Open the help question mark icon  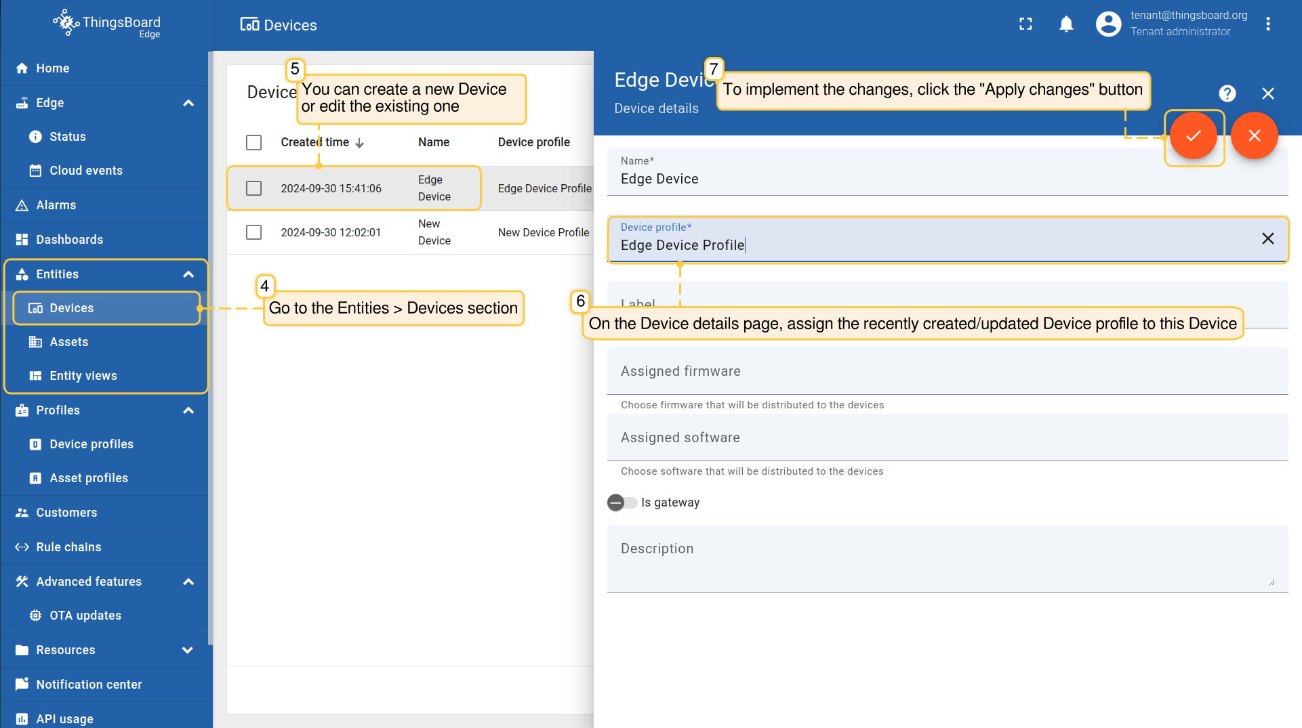click(1227, 93)
